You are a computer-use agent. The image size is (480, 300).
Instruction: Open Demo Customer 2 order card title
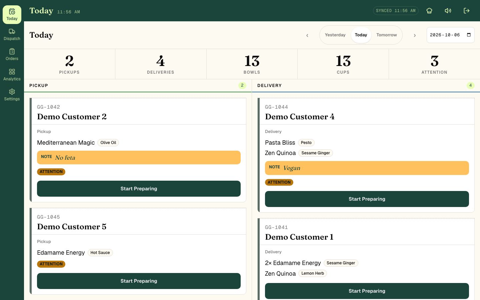pyautogui.click(x=72, y=117)
